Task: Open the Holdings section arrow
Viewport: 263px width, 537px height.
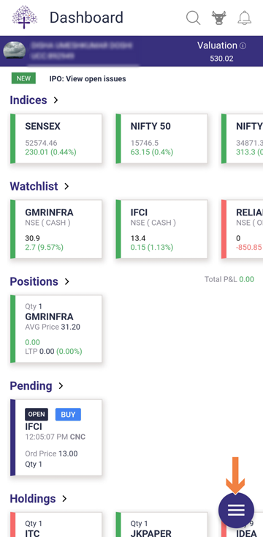Action: tap(64, 499)
